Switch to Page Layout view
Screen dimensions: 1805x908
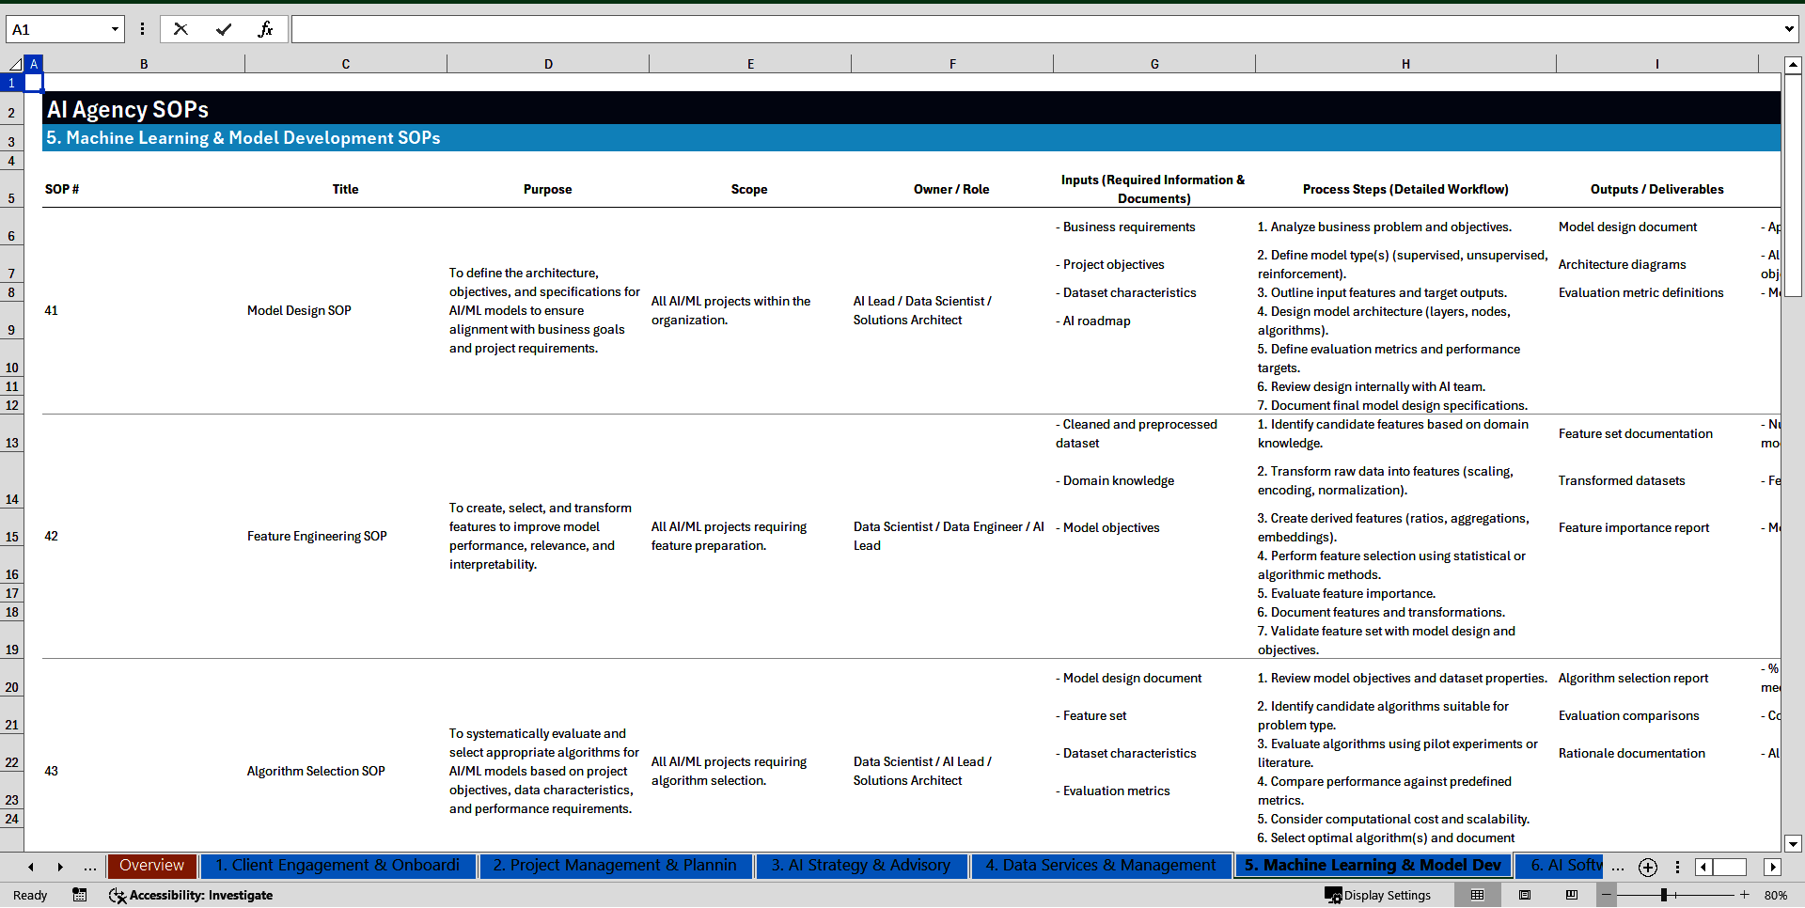(1525, 895)
